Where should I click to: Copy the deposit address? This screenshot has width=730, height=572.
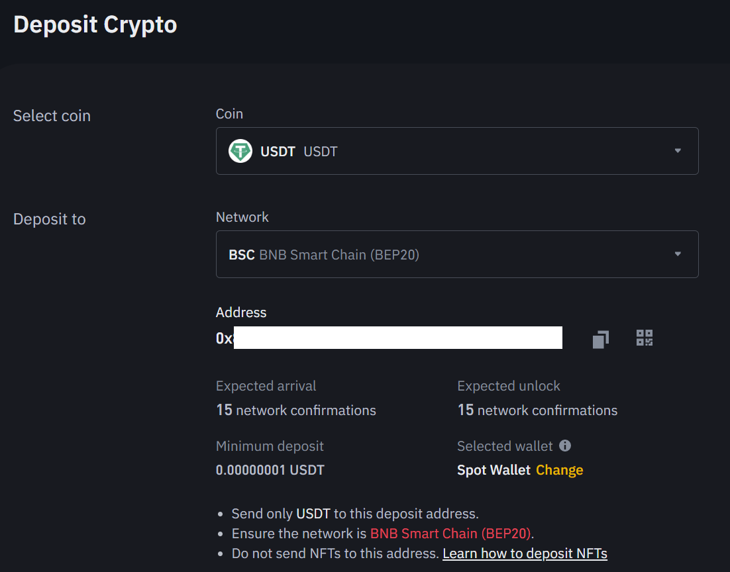click(x=600, y=339)
